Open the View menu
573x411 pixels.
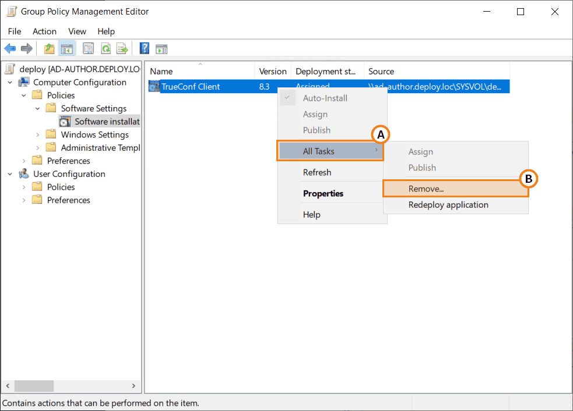click(x=77, y=31)
